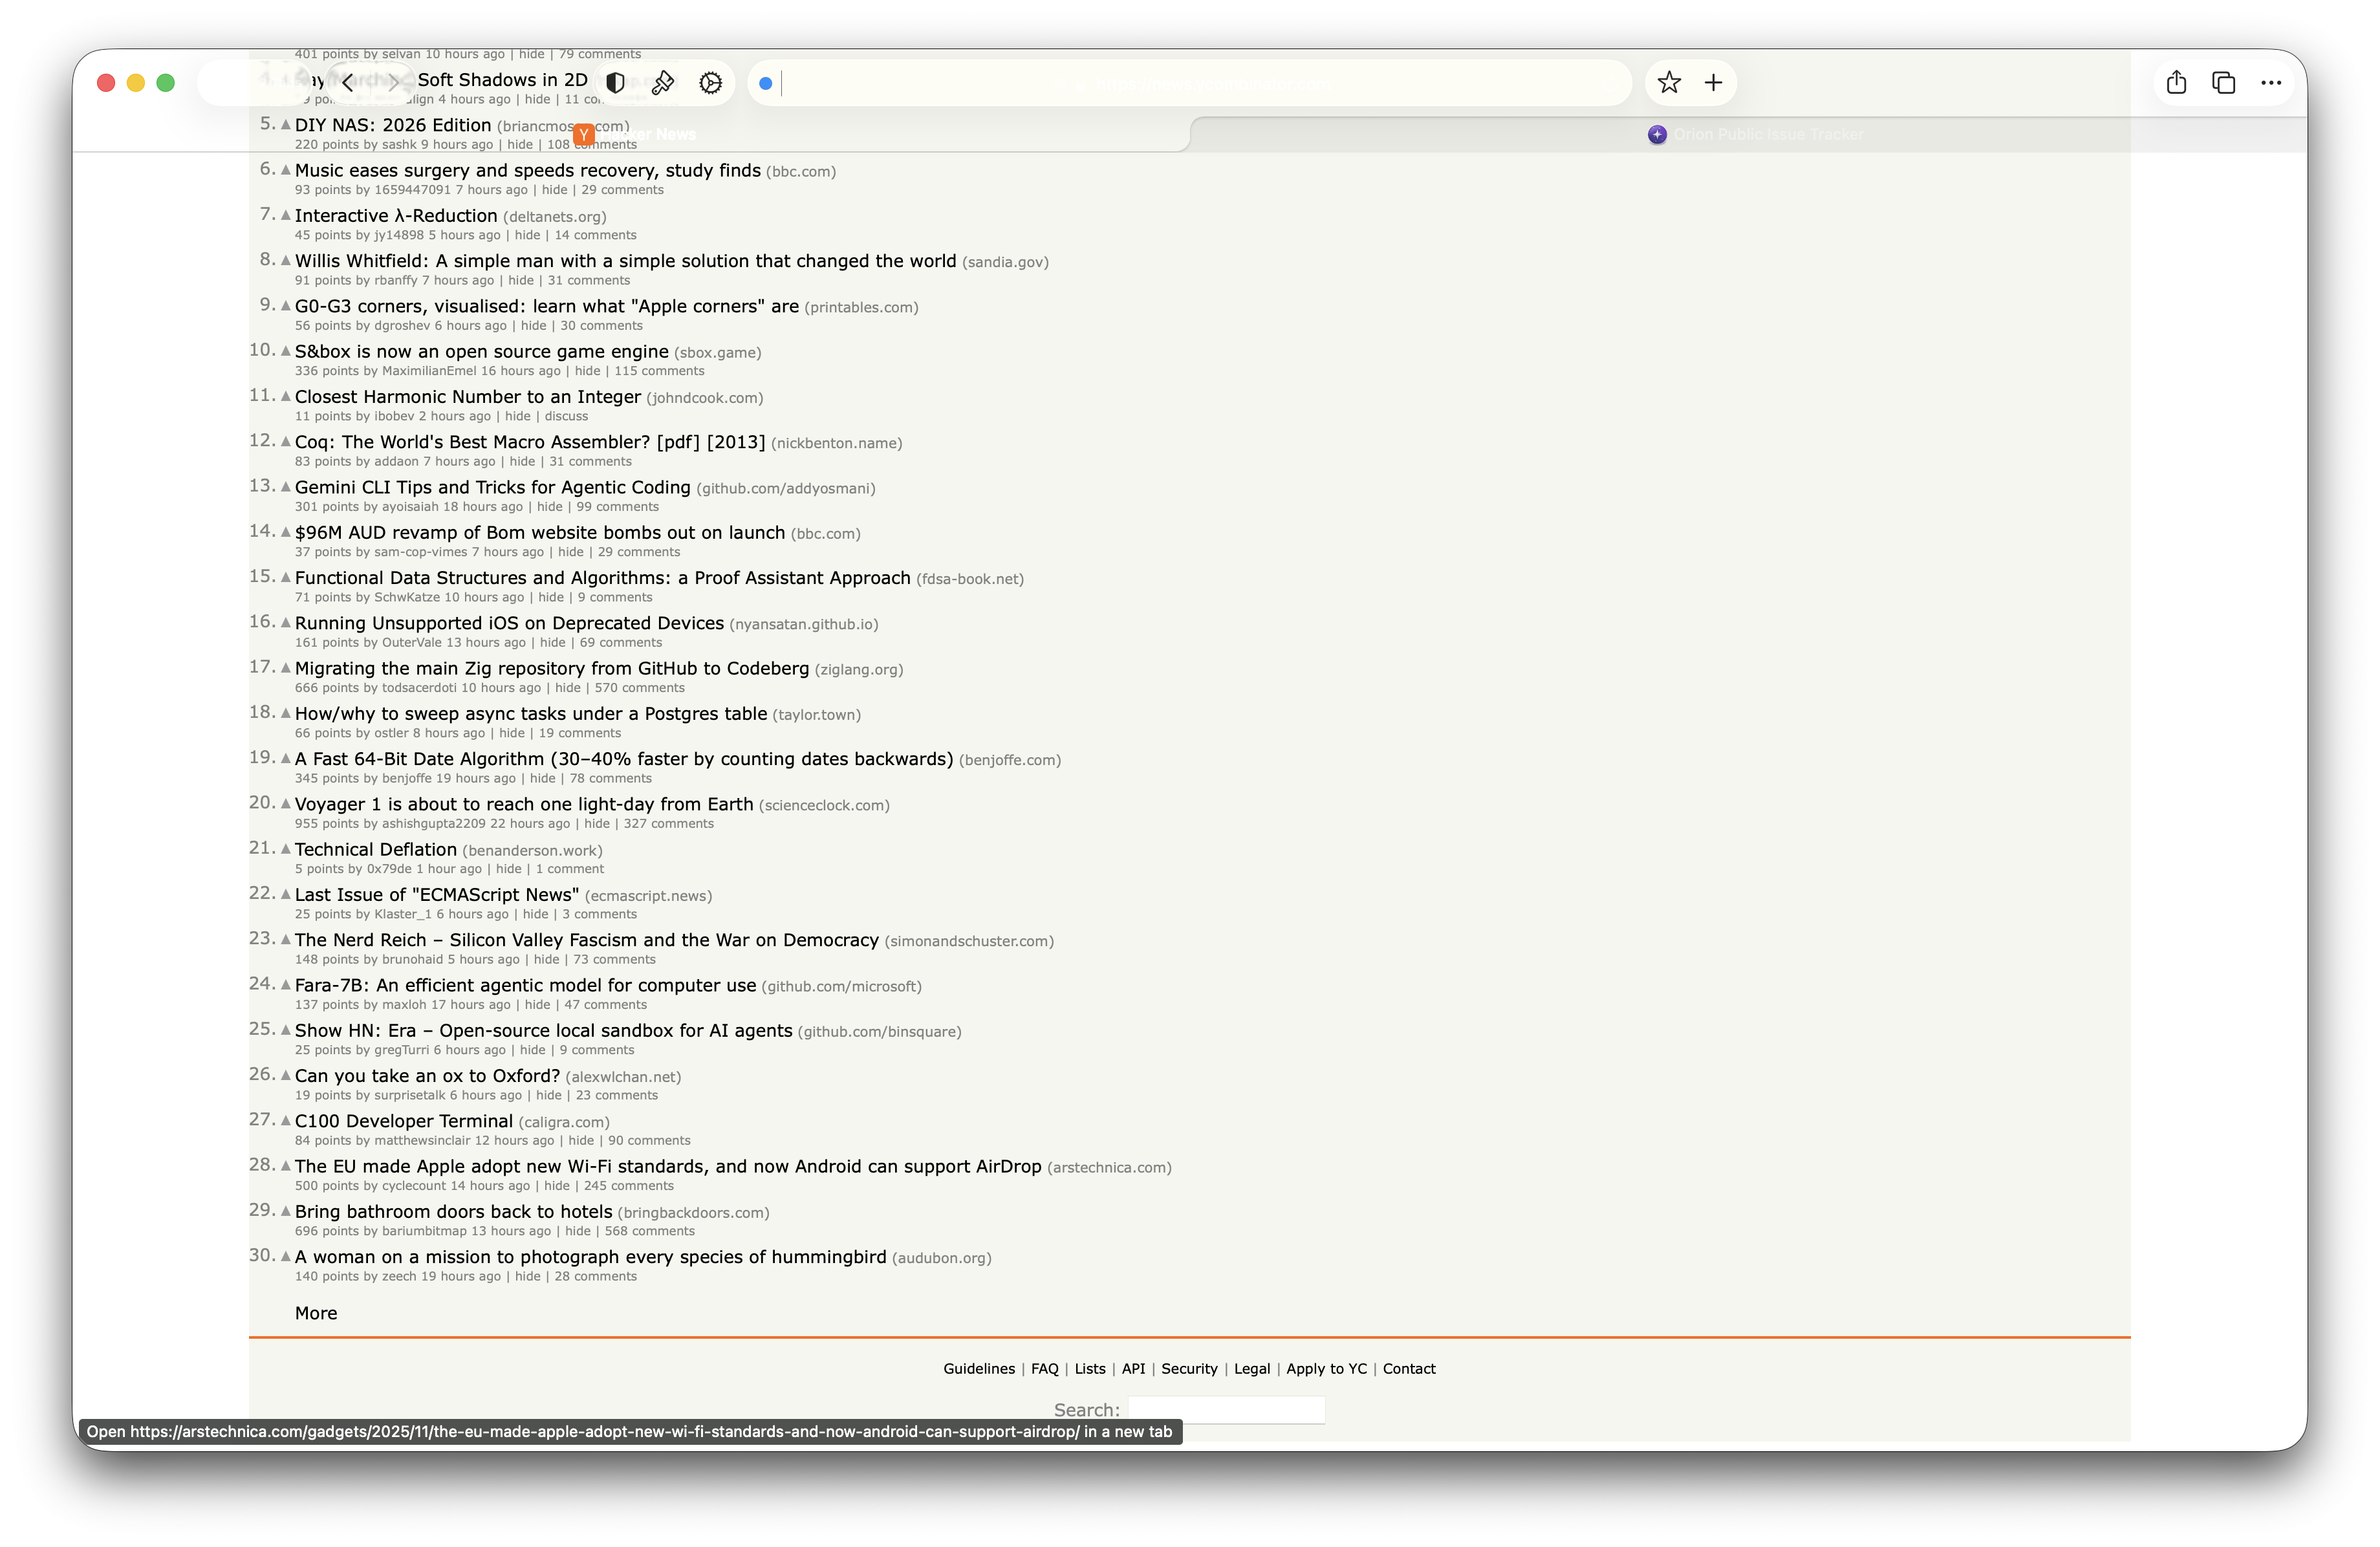Click the forward navigation arrow
This screenshot has height=1547, width=2380.
(394, 83)
